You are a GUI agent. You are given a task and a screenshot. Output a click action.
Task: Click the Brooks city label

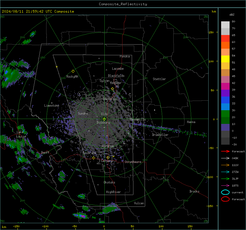(x=194, y=191)
